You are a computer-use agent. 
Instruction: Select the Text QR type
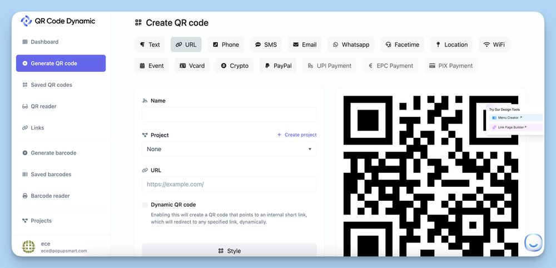(x=150, y=44)
